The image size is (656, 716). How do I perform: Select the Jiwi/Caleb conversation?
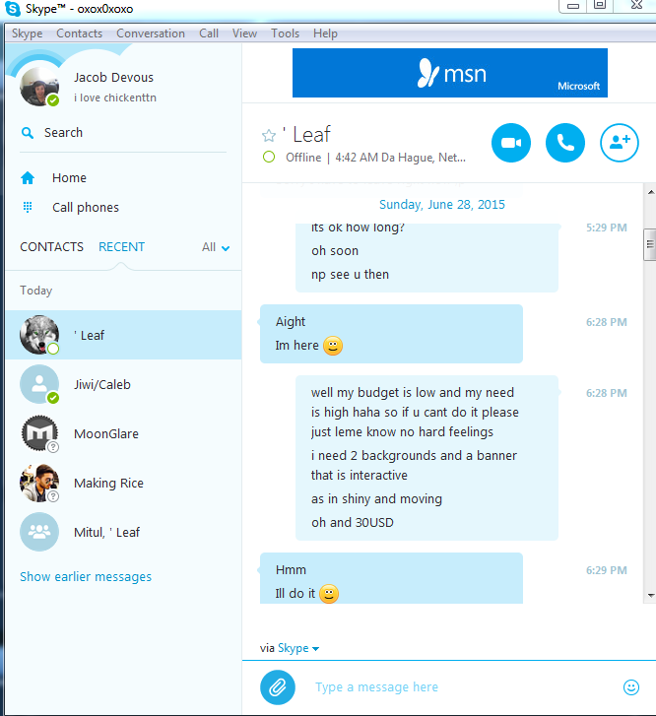[123, 384]
